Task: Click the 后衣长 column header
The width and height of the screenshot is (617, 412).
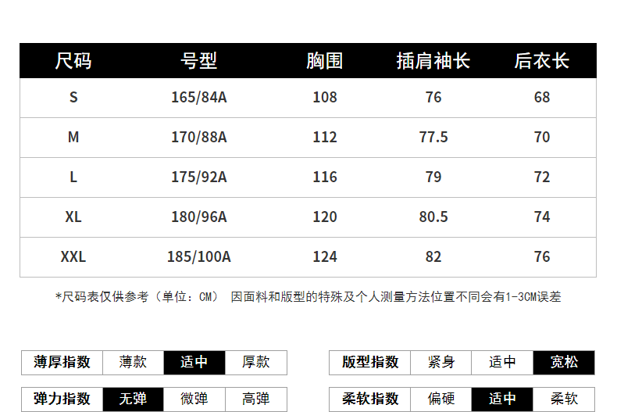Action: coord(542,61)
